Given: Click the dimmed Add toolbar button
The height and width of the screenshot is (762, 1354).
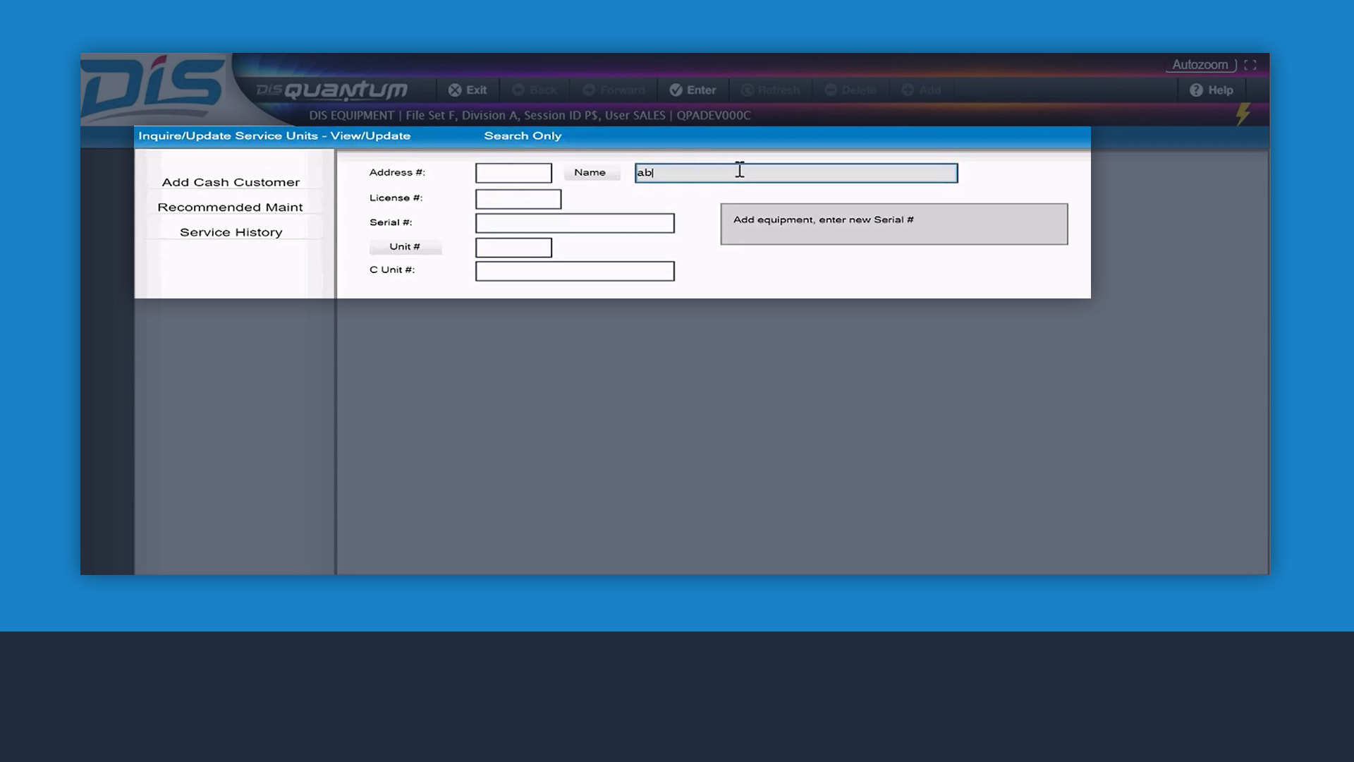Looking at the screenshot, I should [921, 90].
